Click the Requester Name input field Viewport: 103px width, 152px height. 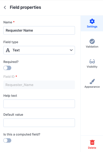(39, 30)
